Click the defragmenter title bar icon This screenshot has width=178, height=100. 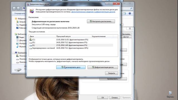(28, 4)
